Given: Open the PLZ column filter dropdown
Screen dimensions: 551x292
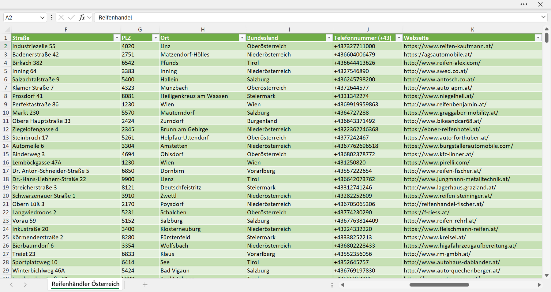Looking at the screenshot, I should tap(156, 38).
